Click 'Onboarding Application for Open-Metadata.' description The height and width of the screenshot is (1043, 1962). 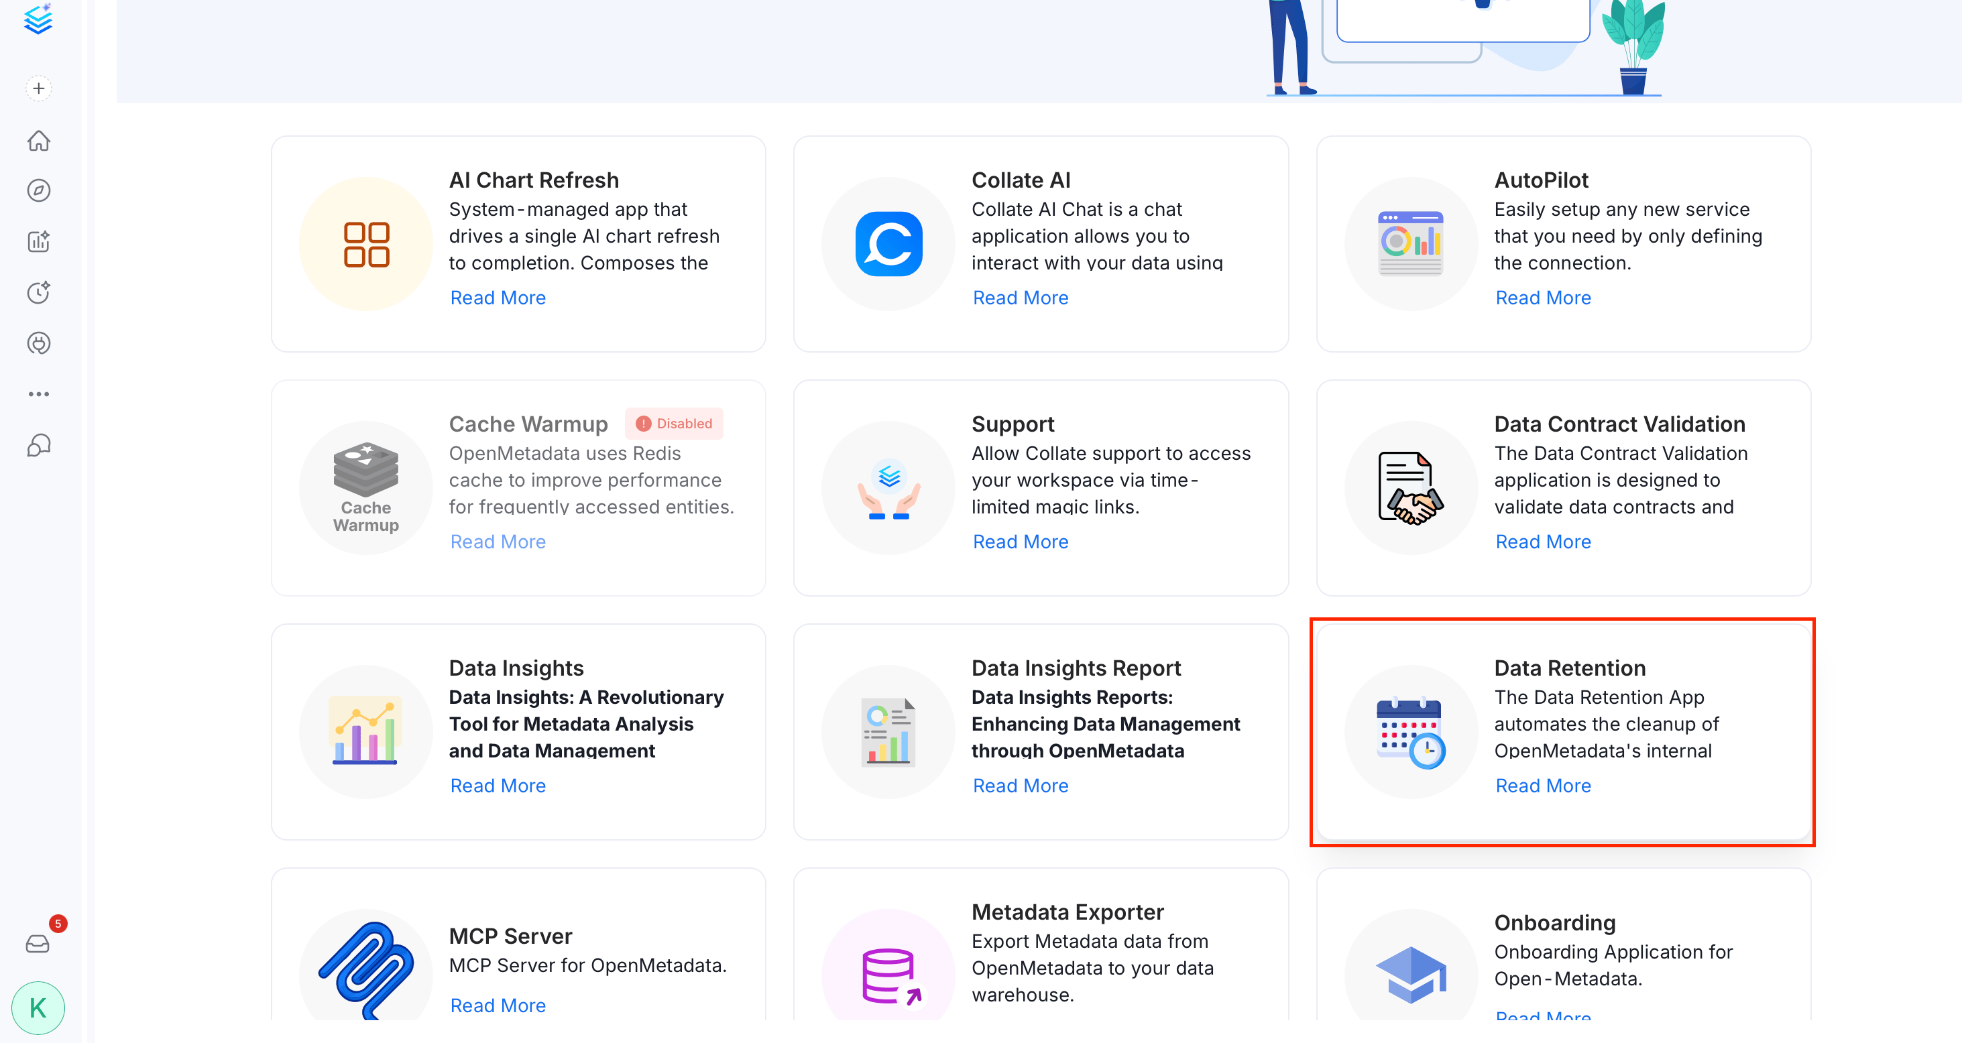tap(1613, 965)
